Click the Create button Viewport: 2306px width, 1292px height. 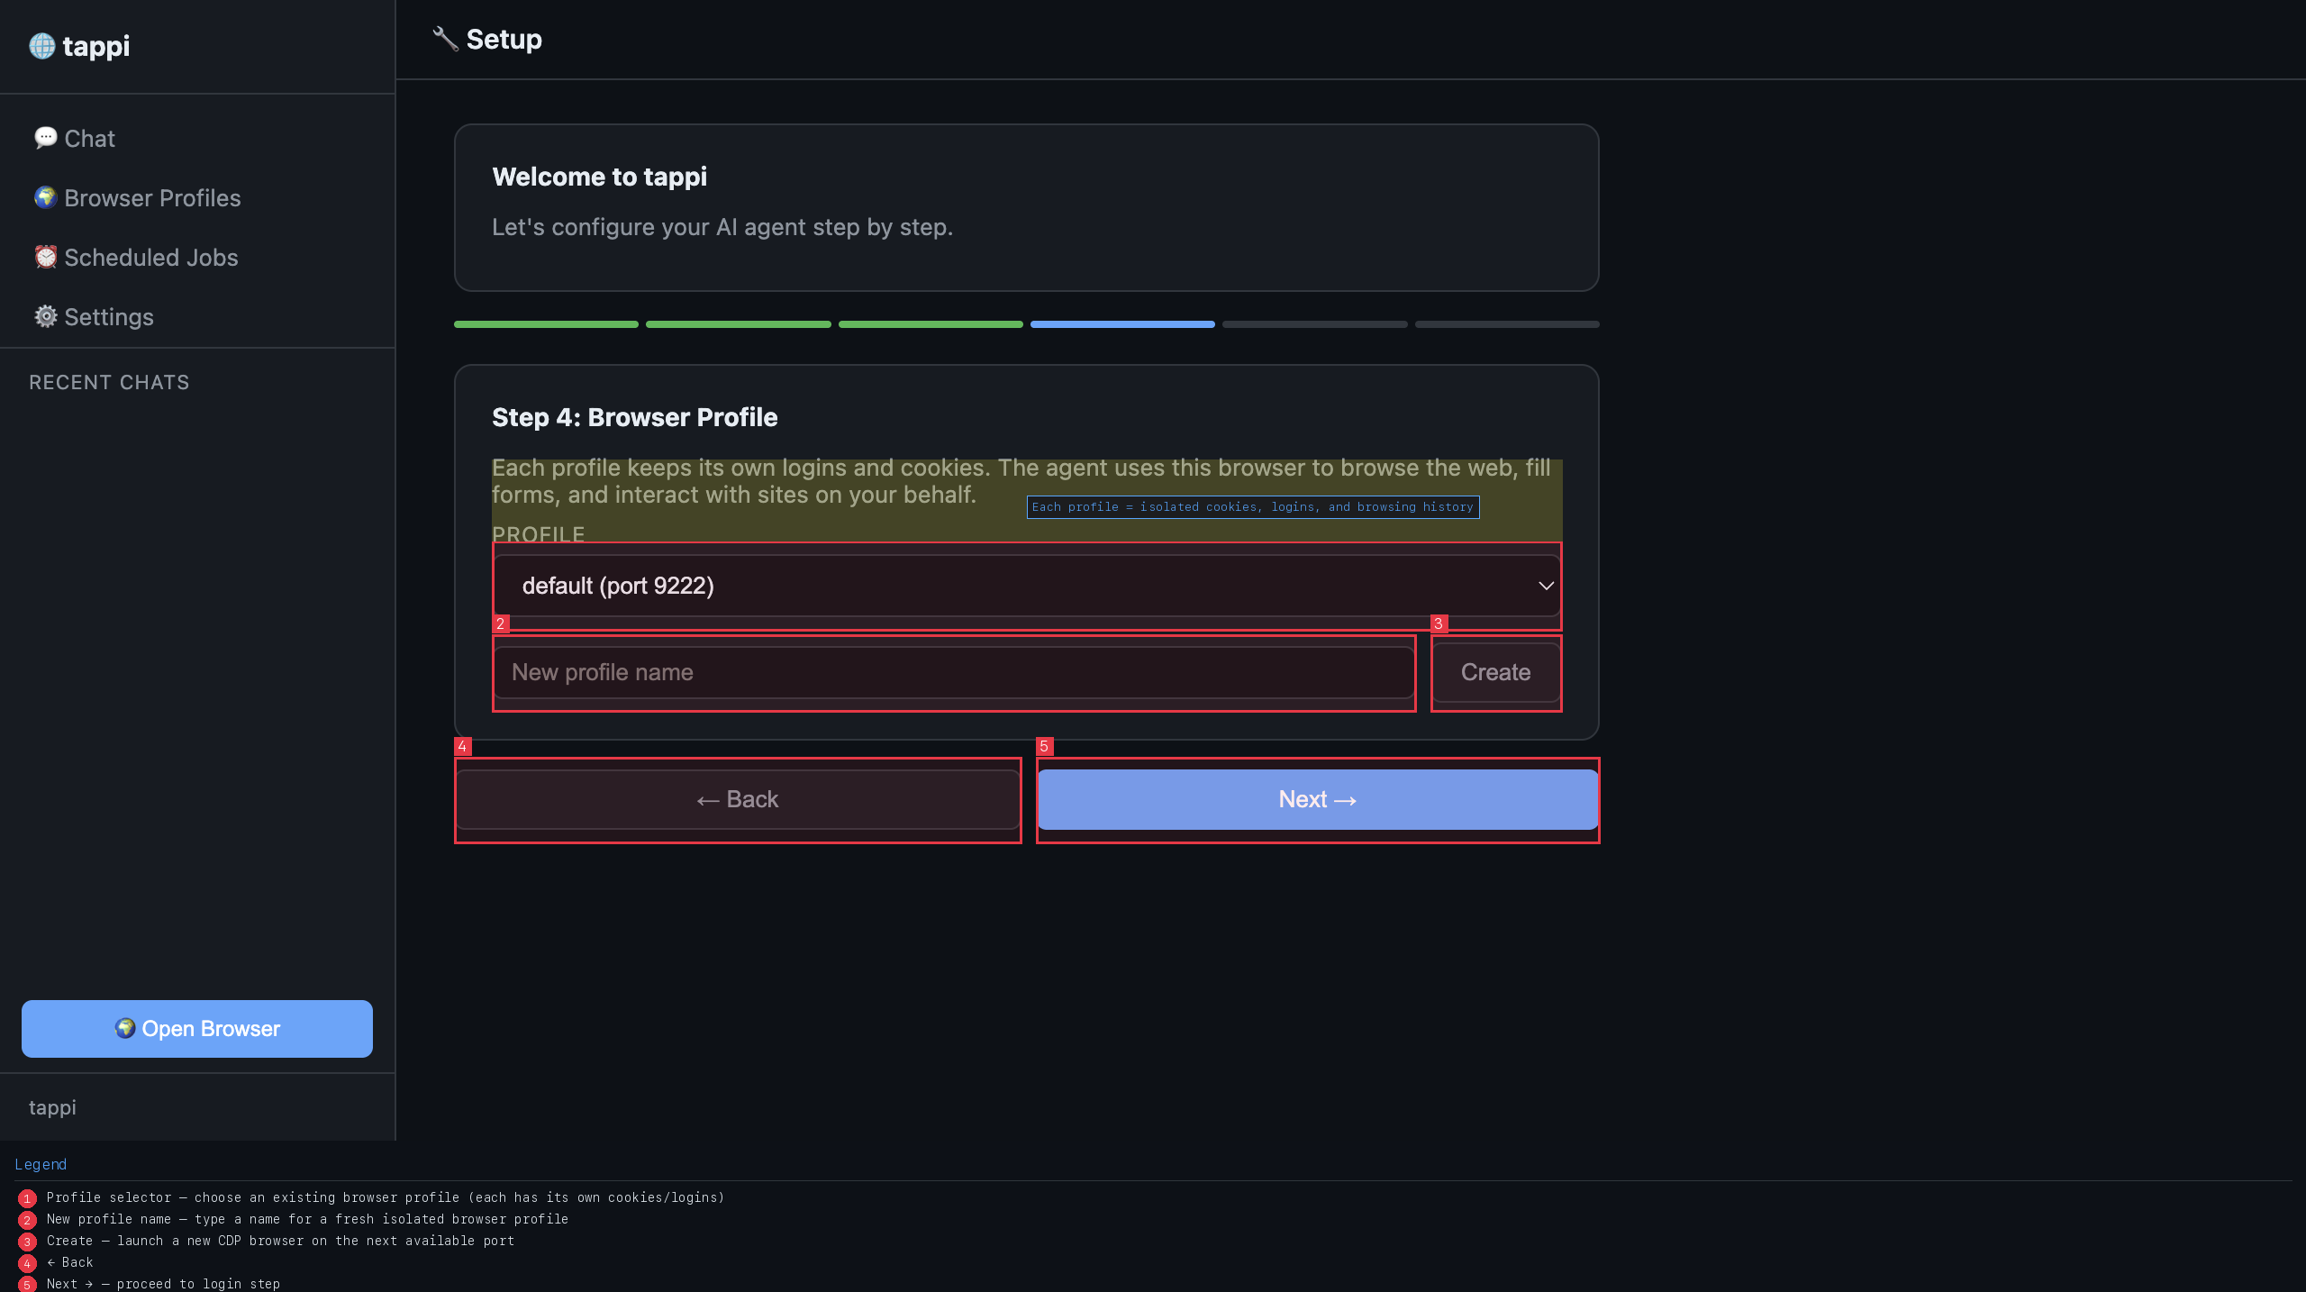point(1495,672)
